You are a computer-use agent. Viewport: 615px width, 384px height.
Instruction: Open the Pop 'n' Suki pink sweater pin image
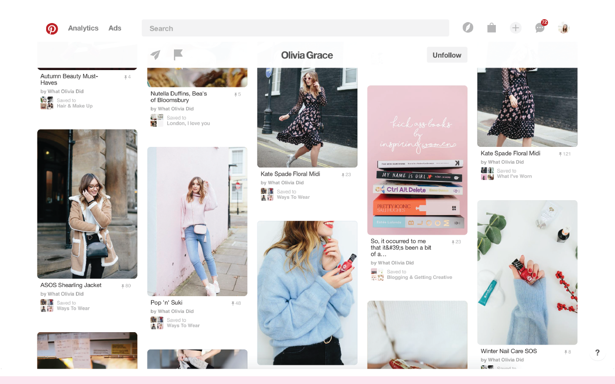[x=197, y=221]
